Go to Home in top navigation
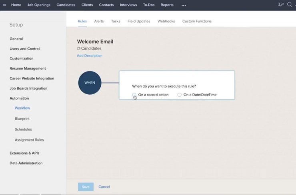296x195 pixels. 16,5
